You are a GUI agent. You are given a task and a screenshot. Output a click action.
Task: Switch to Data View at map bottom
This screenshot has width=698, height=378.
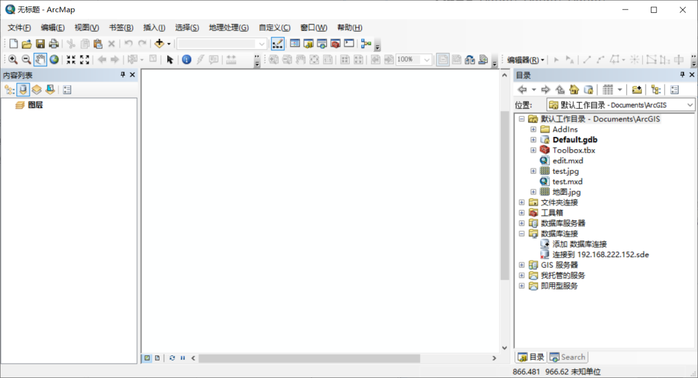(147, 358)
